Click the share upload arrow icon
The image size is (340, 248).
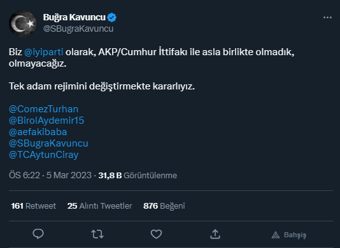coord(215,234)
